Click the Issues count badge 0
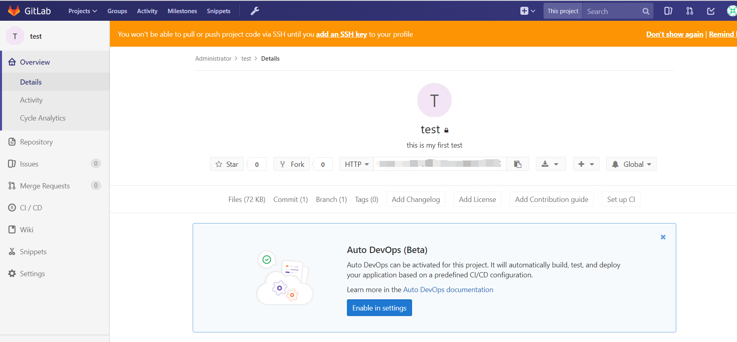 tap(96, 164)
